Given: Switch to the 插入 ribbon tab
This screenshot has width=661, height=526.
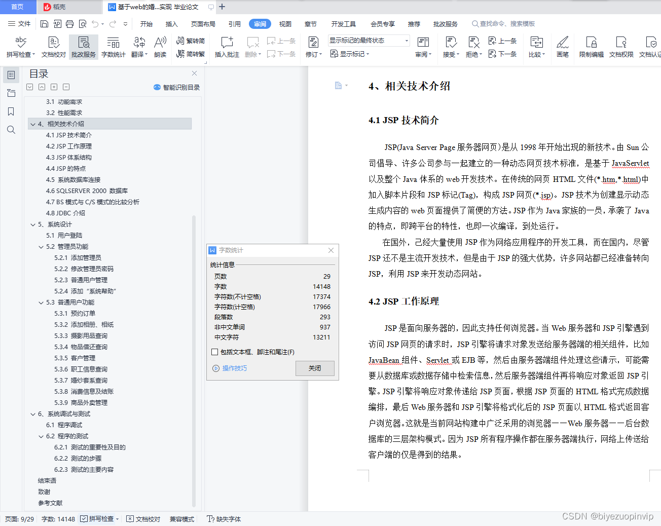Looking at the screenshot, I should coord(172,24).
